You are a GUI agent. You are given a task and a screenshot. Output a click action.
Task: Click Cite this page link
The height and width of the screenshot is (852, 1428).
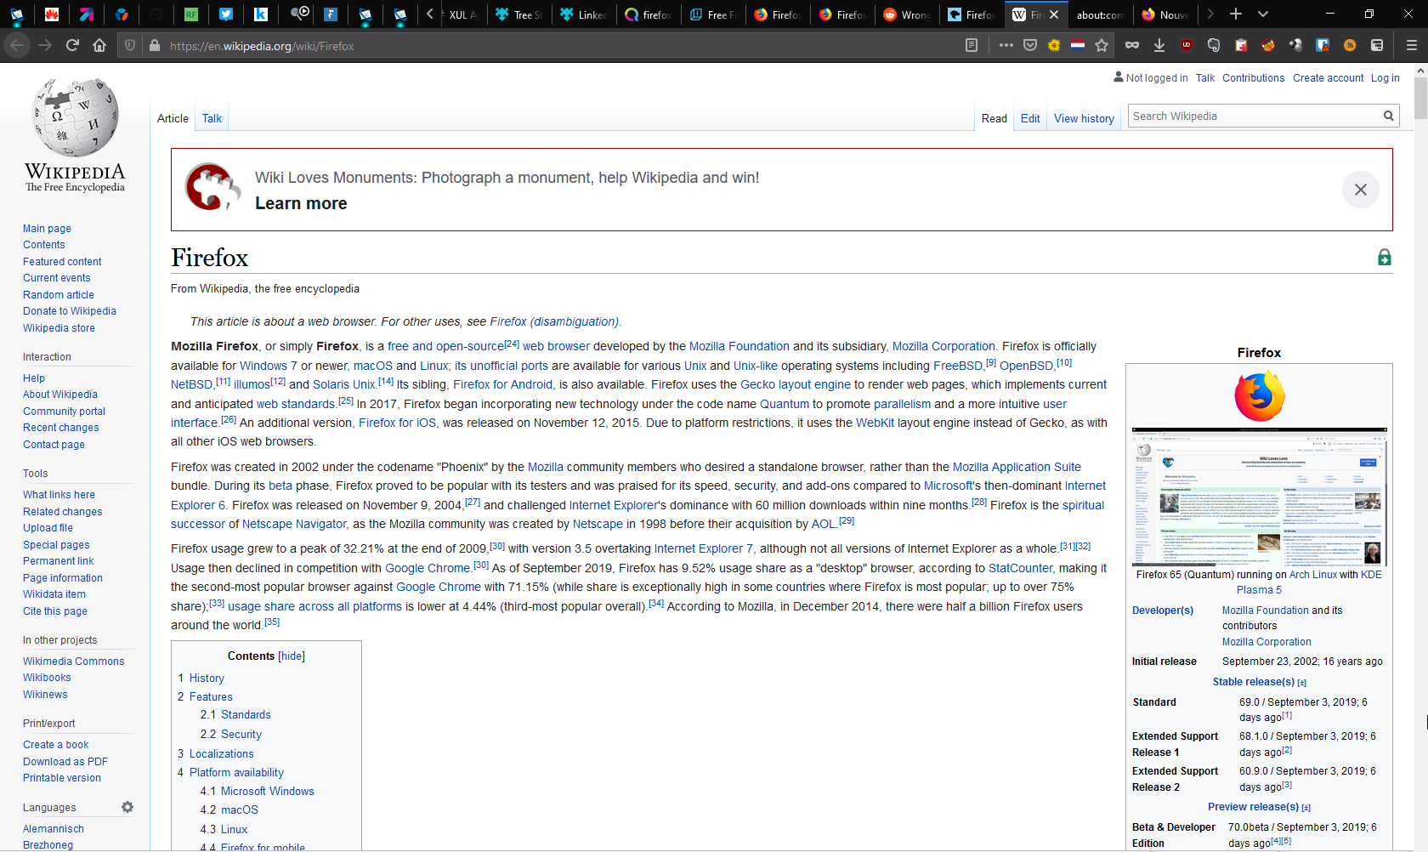(x=55, y=611)
